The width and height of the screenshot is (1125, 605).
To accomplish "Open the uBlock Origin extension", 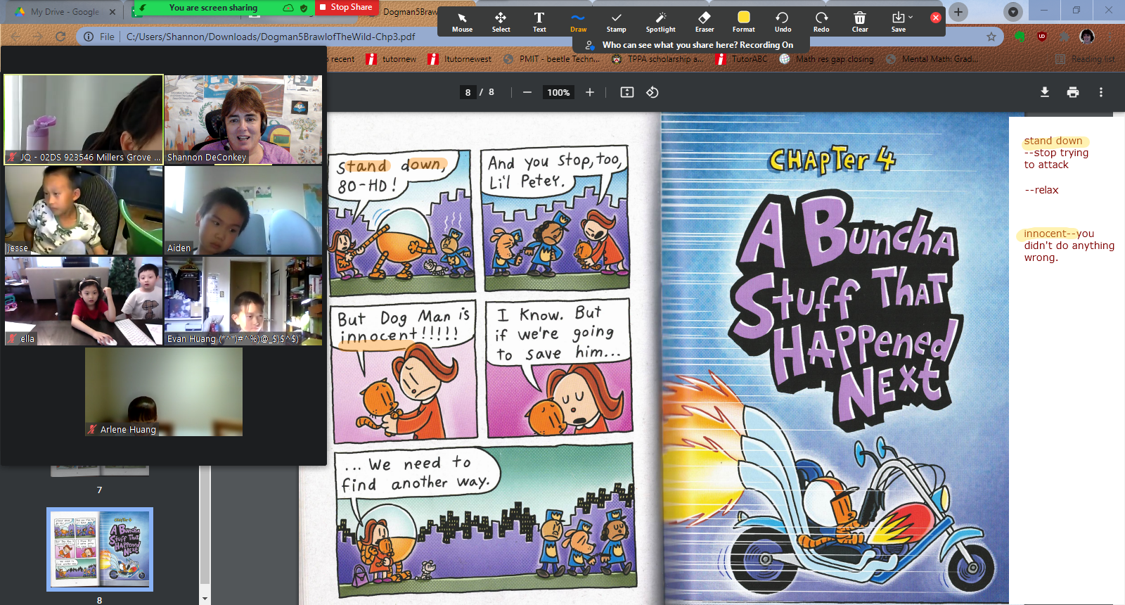I will [x=1042, y=37].
